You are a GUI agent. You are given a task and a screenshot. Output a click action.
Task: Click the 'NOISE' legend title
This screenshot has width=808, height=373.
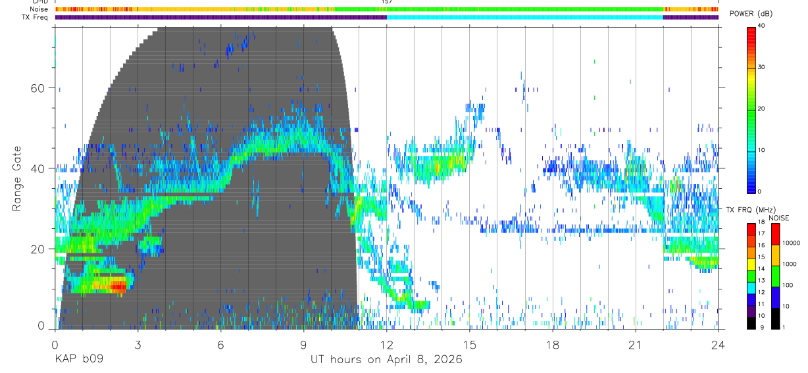coord(779,218)
